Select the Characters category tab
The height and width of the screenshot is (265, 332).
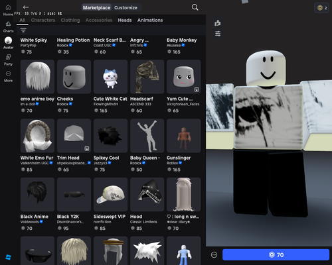click(x=43, y=20)
